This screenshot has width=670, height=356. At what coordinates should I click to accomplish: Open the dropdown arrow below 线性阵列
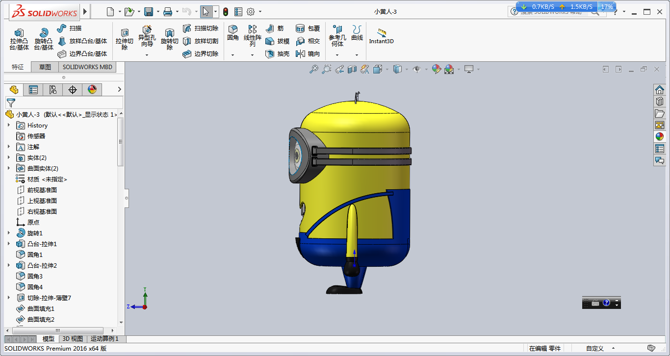(253, 55)
